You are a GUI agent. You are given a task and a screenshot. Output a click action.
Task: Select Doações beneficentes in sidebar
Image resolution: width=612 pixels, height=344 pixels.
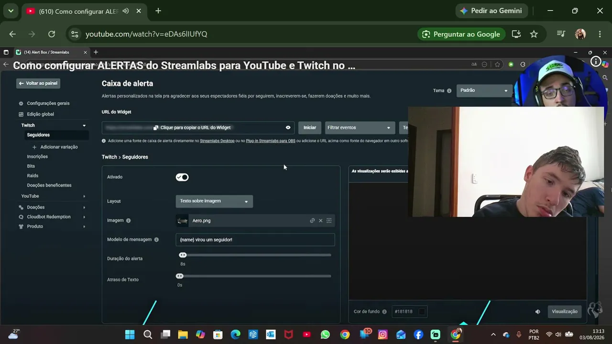pos(49,185)
